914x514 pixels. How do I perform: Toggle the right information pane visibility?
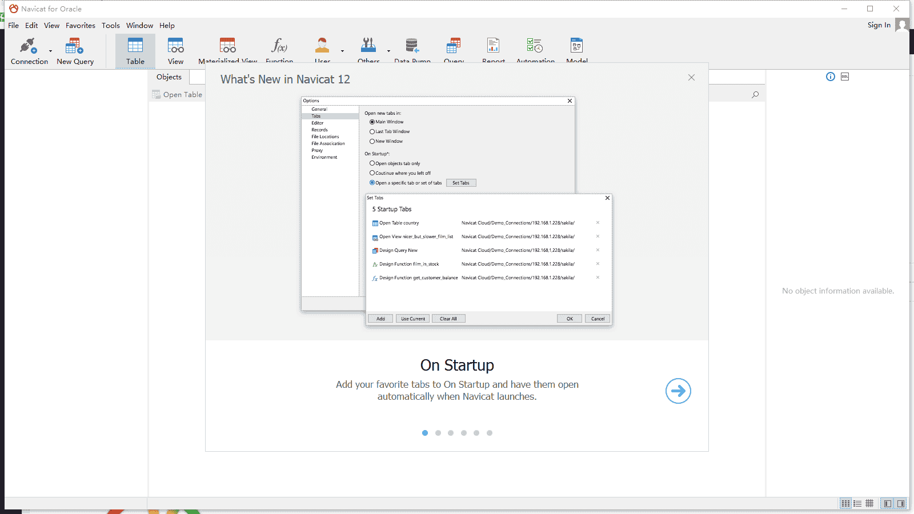click(x=901, y=503)
